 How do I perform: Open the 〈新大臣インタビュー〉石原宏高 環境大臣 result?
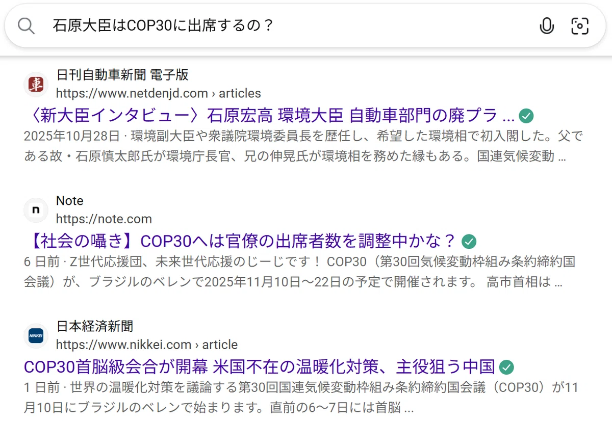click(269, 116)
